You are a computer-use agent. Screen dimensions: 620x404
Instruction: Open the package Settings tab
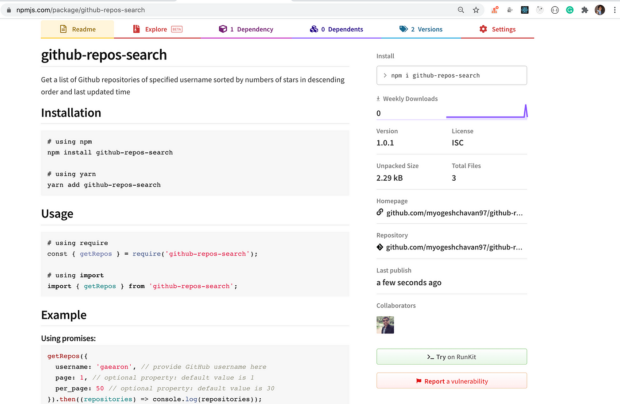click(497, 29)
